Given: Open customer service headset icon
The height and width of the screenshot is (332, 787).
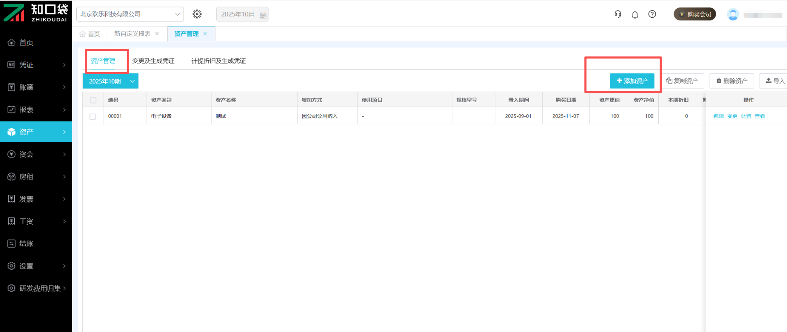Looking at the screenshot, I should pos(618,14).
